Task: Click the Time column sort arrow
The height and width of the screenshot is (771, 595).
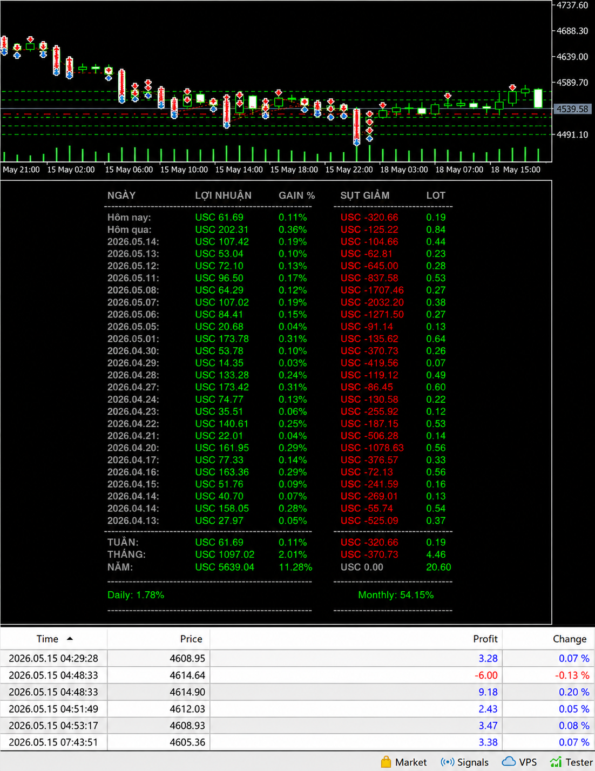Action: point(70,639)
